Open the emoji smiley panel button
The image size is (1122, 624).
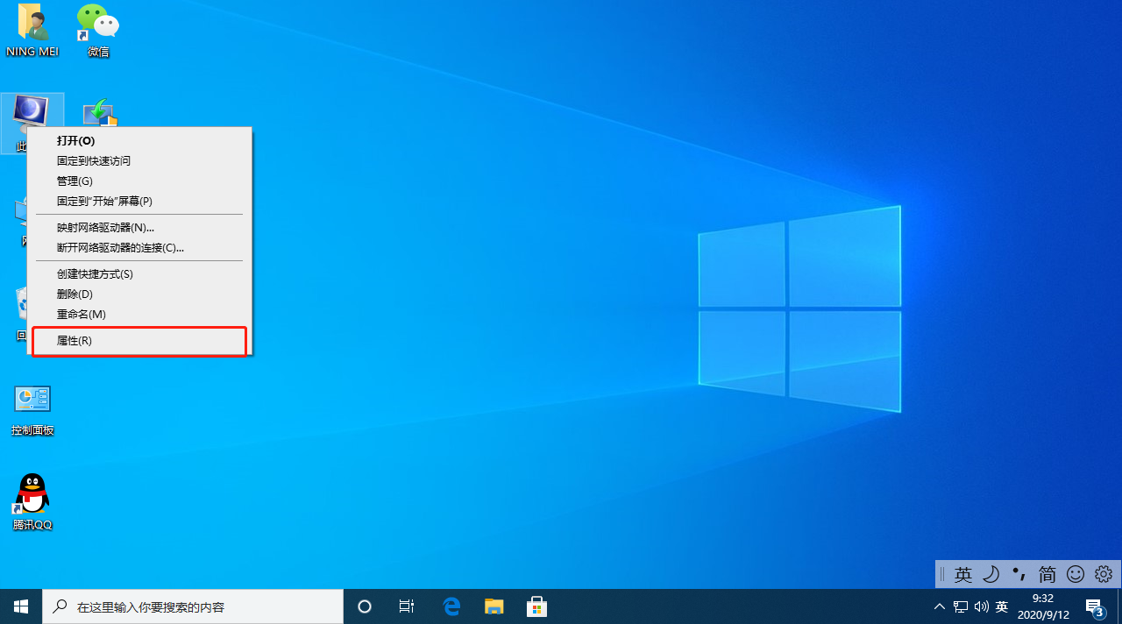(1076, 574)
